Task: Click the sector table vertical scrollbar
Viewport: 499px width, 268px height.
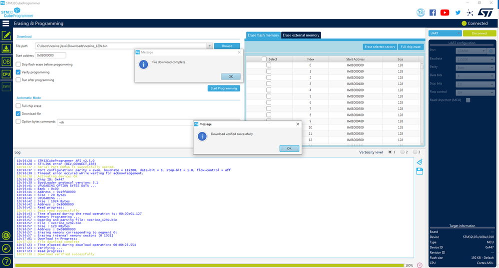Action: (x=422, y=103)
